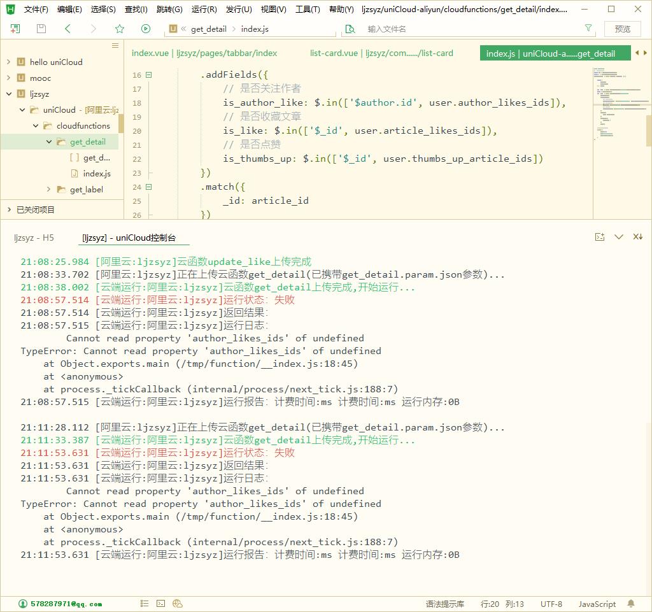652x612 pixels.
Task: Click the 预览 preview button
Action: 623,29
